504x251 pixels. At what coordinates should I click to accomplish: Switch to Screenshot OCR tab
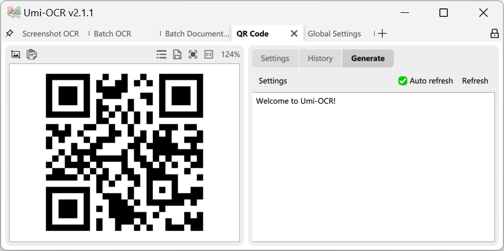tap(51, 34)
